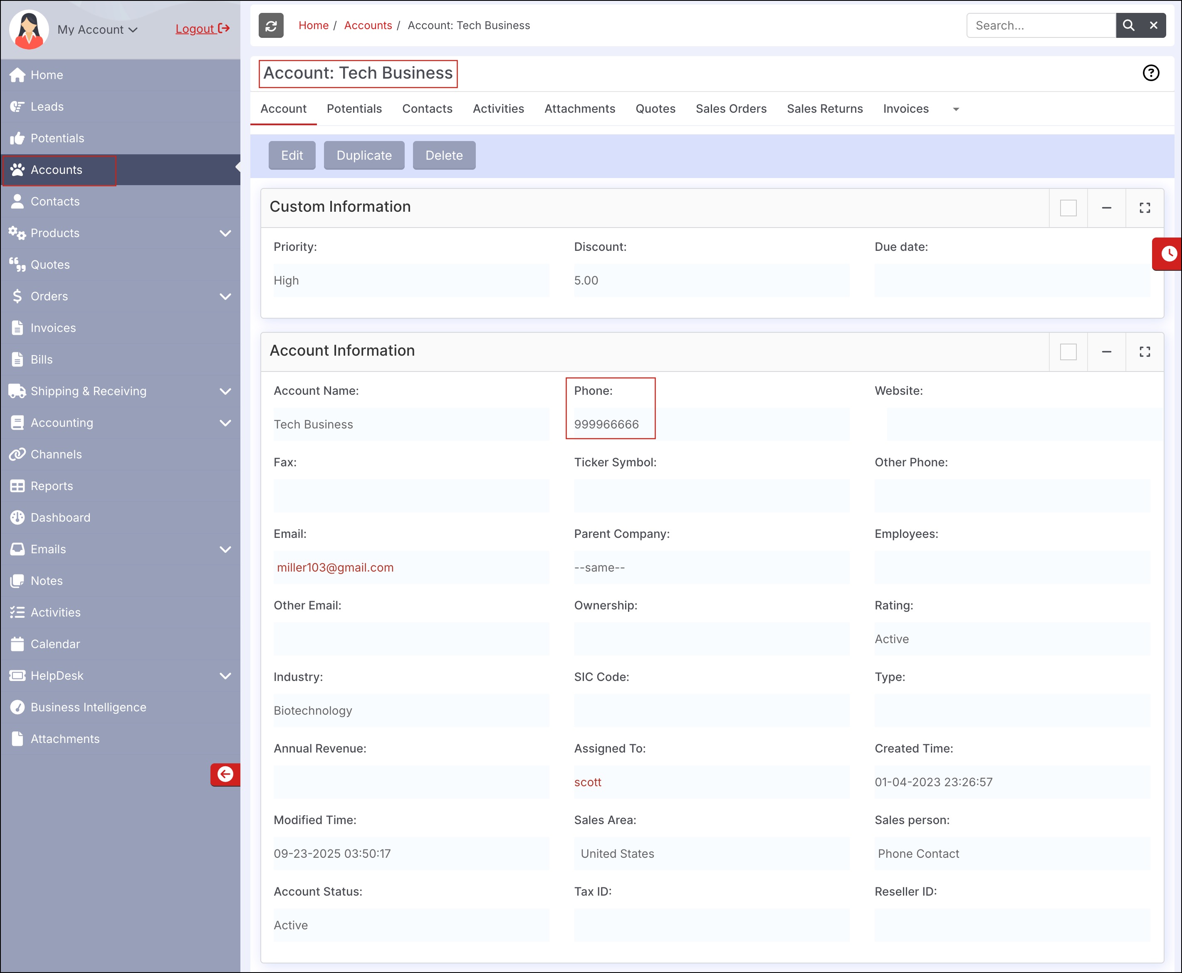Click the Duplicate button
The height and width of the screenshot is (973, 1182).
(364, 155)
